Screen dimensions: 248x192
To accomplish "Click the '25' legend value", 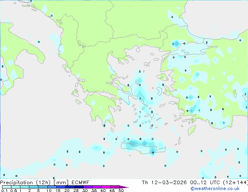I will [x=76, y=190].
